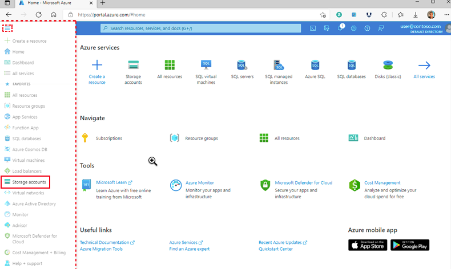
Task: Open Microsoft Defender for Cloud tool link
Action: 304,182
